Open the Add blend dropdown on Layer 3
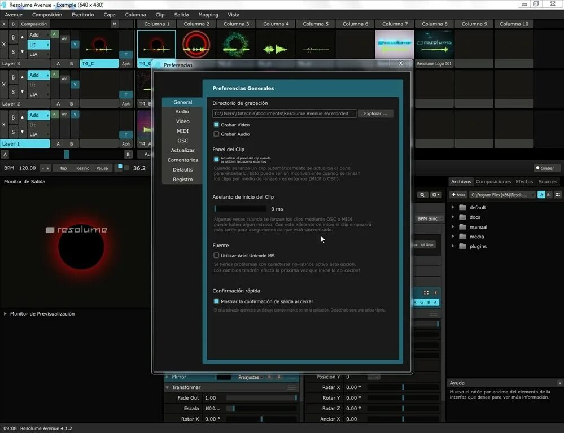 pos(38,35)
